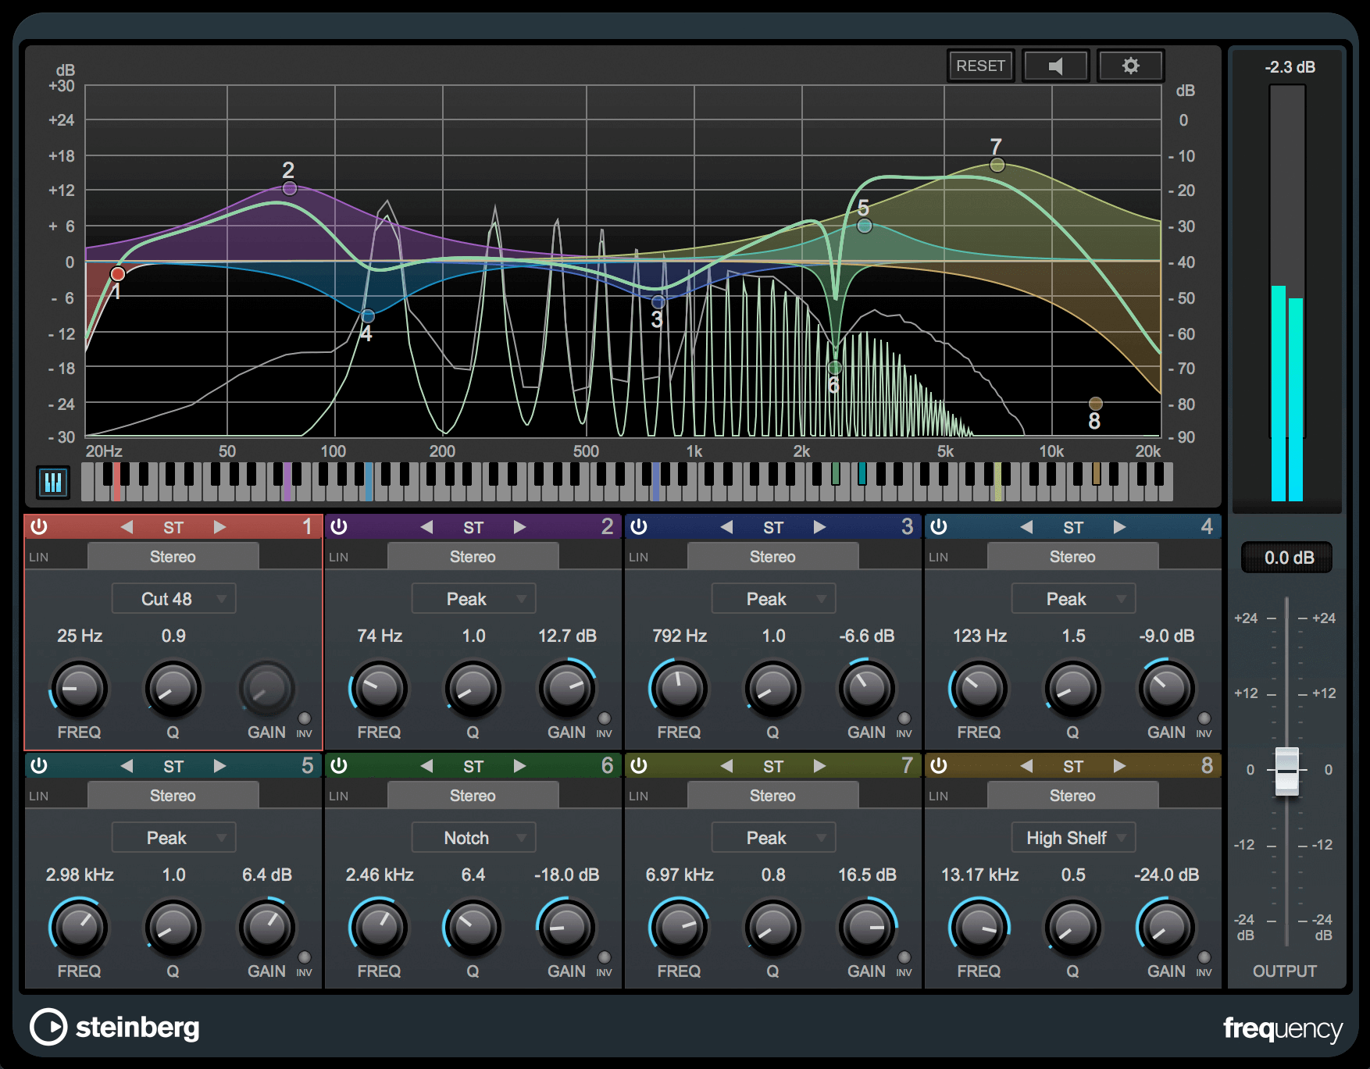
Task: Open band 4 Peak filter type dropdown
Action: point(1073,599)
